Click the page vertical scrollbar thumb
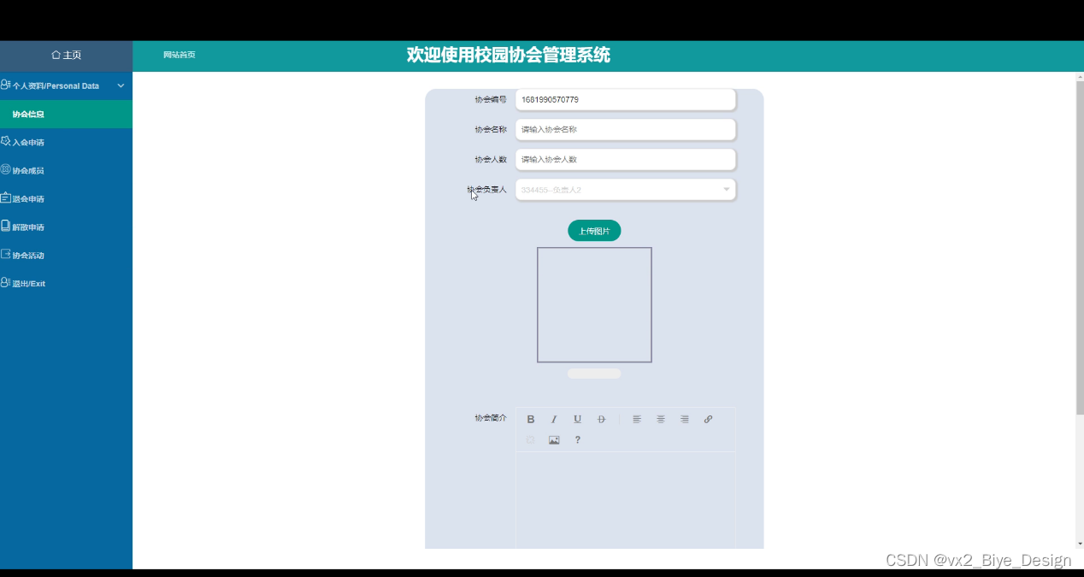 point(1080,248)
